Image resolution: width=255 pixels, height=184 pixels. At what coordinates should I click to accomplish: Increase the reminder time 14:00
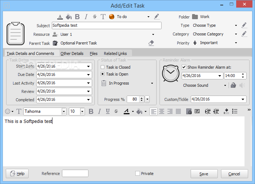pos(243,74)
